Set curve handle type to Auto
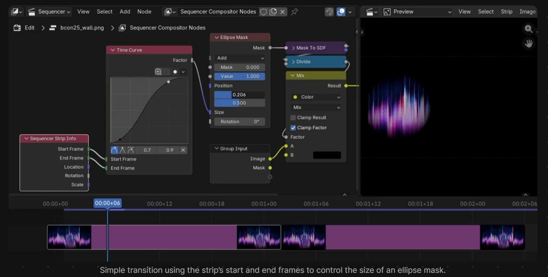Screen dimensions: 548x277 (114, 150)
